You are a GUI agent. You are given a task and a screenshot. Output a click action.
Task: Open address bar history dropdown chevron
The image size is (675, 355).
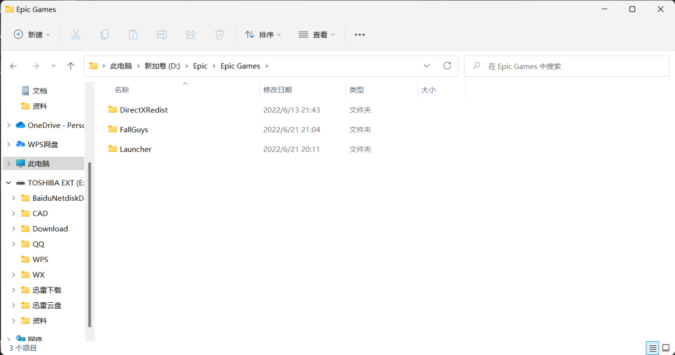(x=427, y=66)
